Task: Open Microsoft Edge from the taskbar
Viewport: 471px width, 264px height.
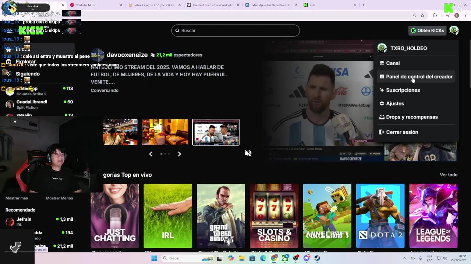Action: click(263, 258)
